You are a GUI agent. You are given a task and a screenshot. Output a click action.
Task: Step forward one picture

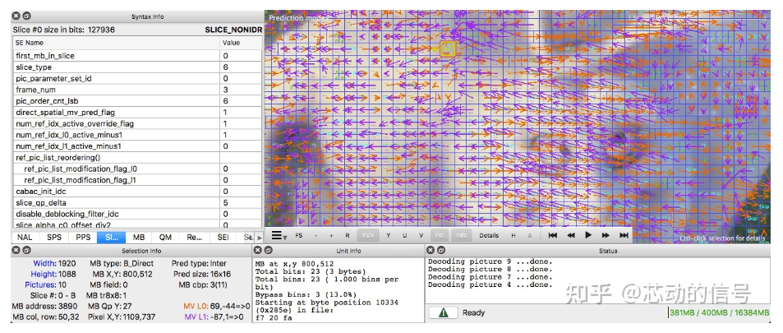click(x=606, y=235)
